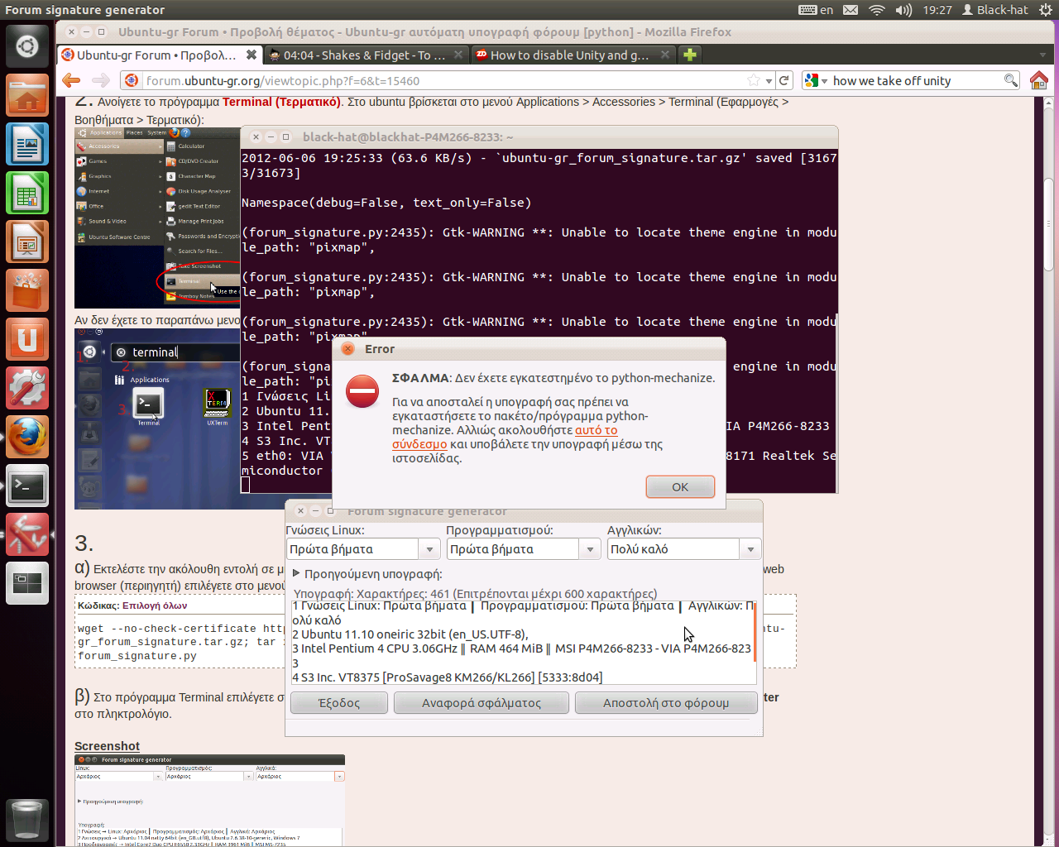Image resolution: width=1059 pixels, height=847 pixels.
Task: Click Firefox back arrow button
Action: 71,80
